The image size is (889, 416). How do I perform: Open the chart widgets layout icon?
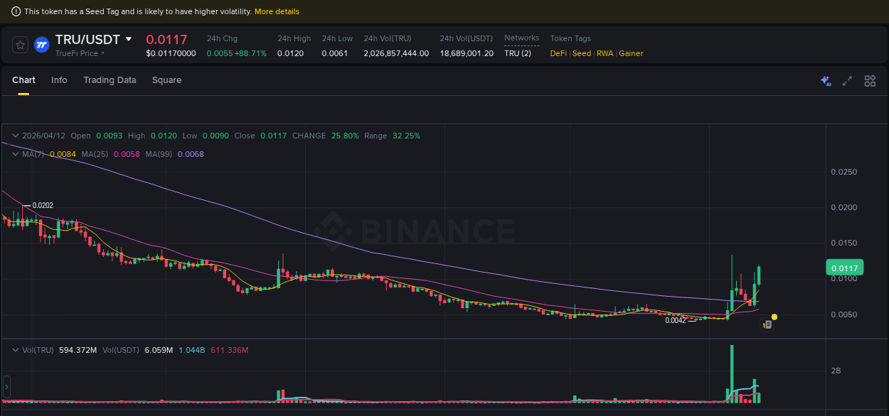[x=870, y=81]
